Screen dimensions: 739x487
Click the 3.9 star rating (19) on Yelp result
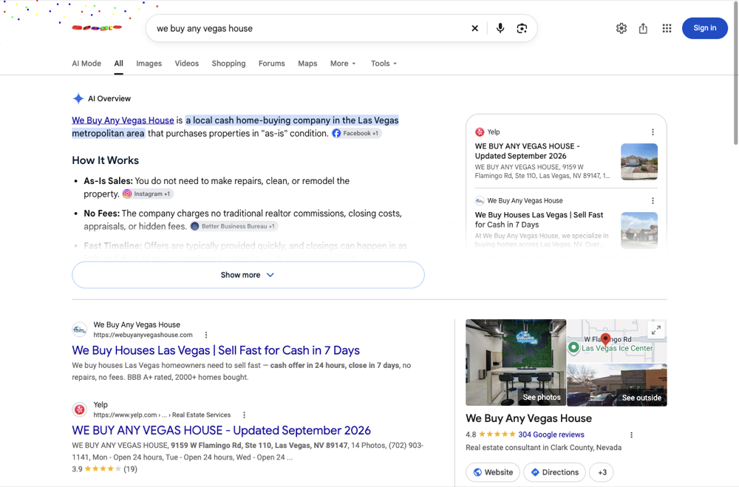click(105, 469)
